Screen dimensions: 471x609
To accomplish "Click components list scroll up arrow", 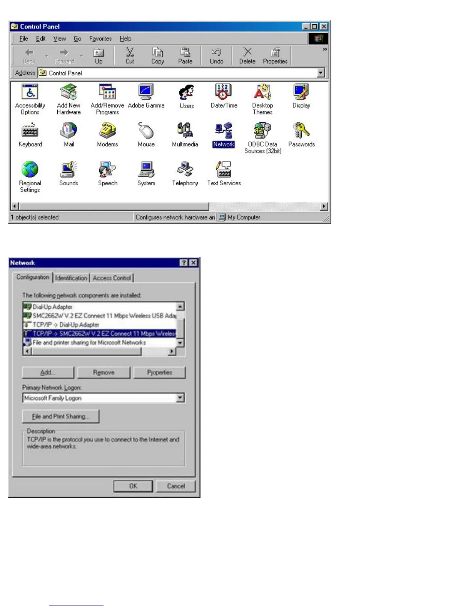I will click(180, 306).
